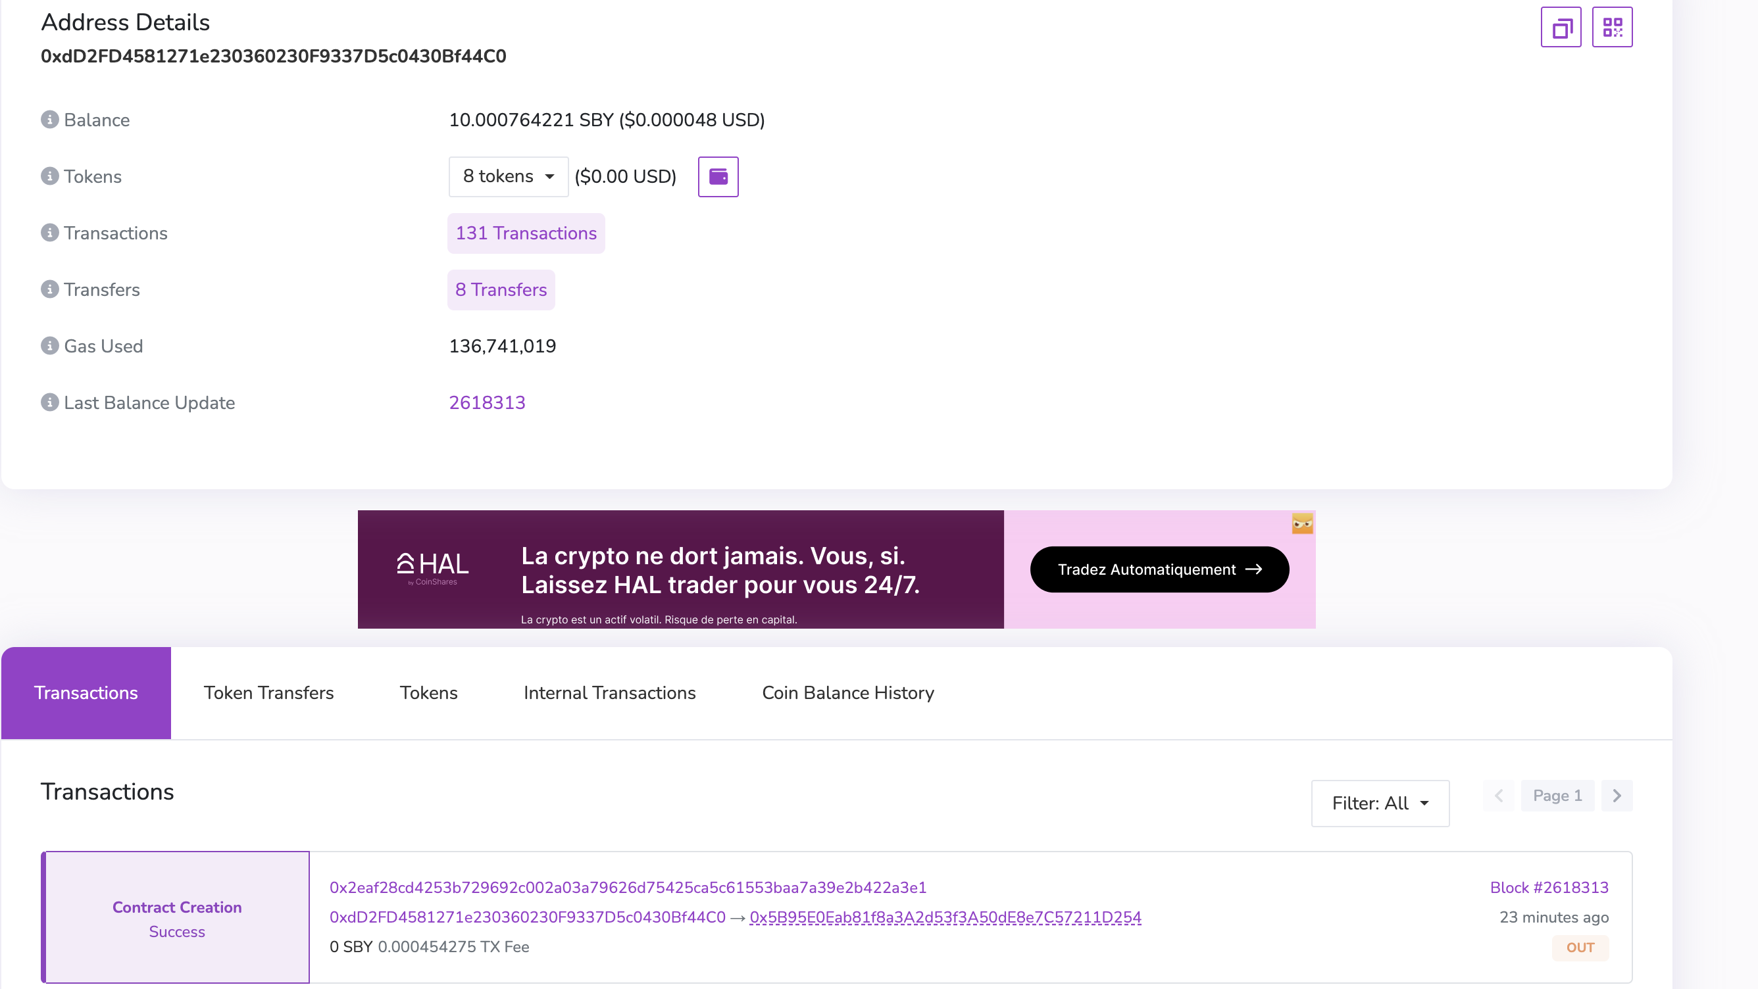The height and width of the screenshot is (989, 1758).
Task: Click the Last Balance Update info icon
Action: click(50, 402)
